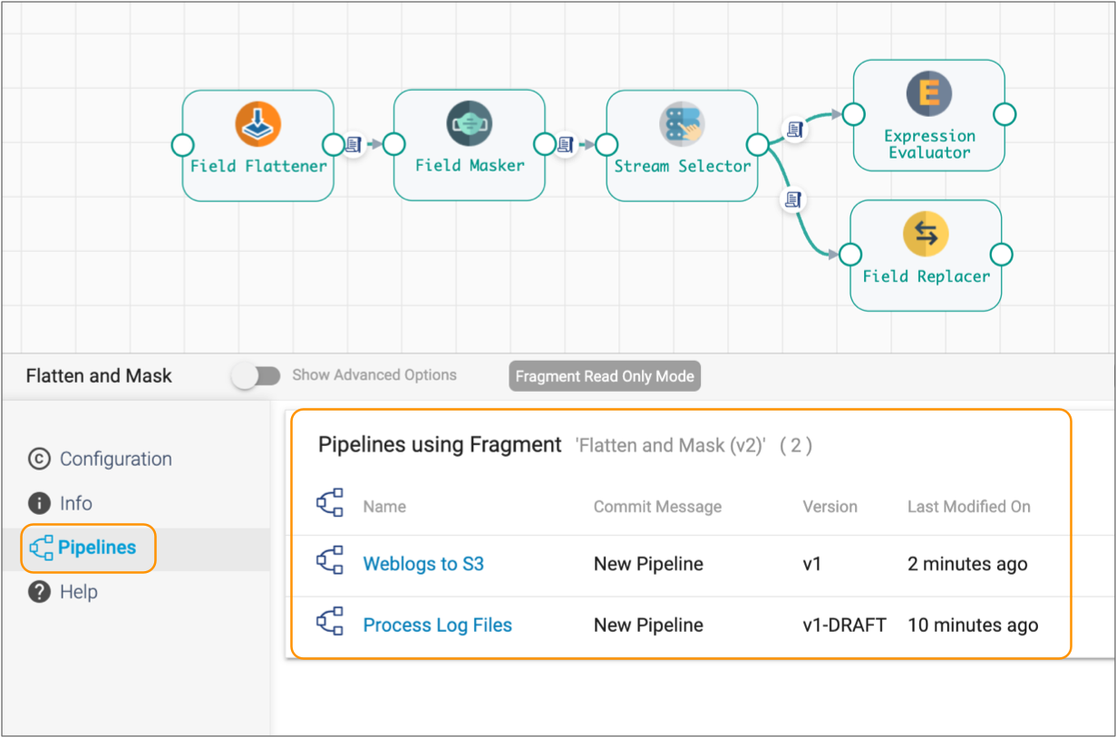Open the Weblogs to S3 pipeline link
Viewport: 1116px width, 737px height.
point(423,564)
